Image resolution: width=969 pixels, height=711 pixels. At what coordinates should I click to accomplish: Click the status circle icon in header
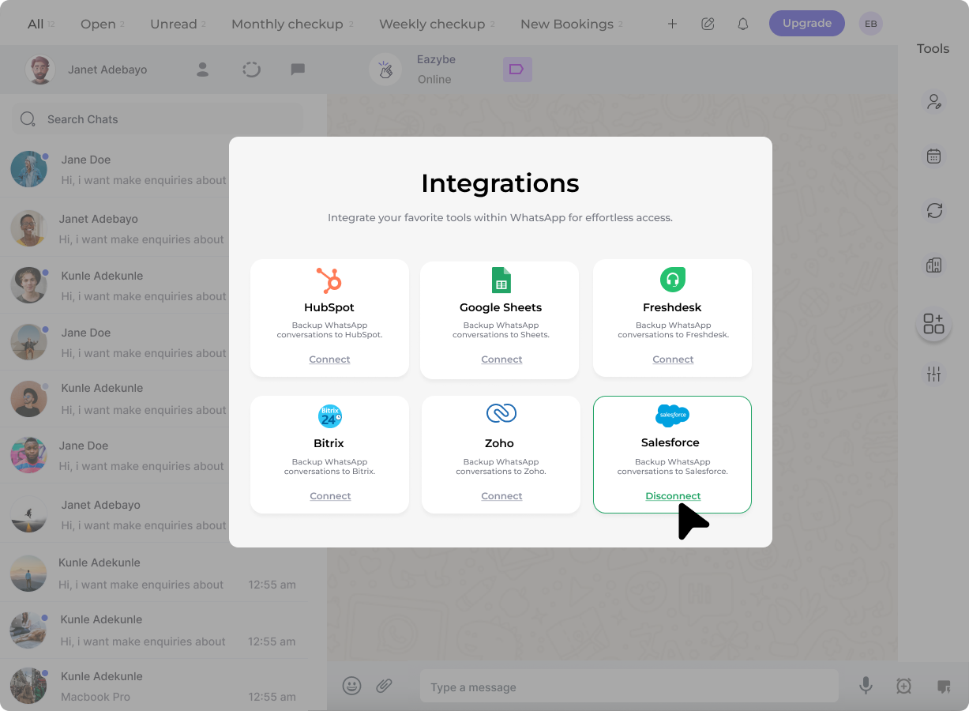click(x=251, y=70)
